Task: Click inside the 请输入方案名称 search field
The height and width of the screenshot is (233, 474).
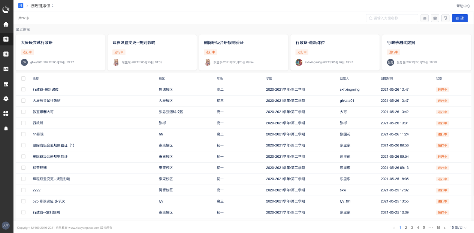Action: 392,18
